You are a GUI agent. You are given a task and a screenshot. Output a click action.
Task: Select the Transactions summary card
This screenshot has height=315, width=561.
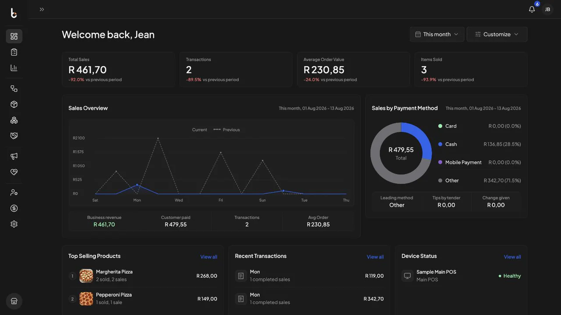tap(236, 70)
